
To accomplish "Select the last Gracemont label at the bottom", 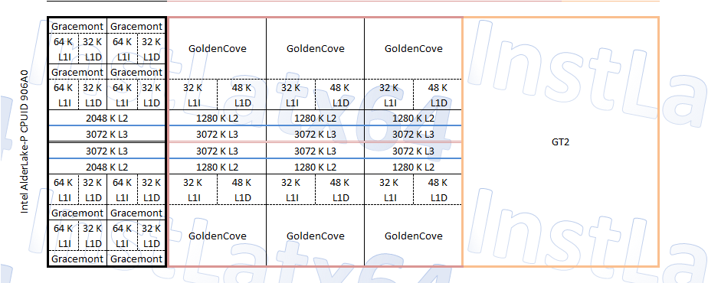I will [136, 259].
